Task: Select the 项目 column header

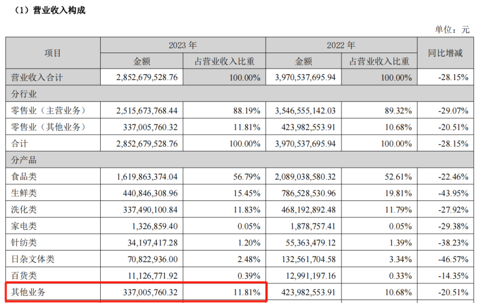Action: pos(53,53)
